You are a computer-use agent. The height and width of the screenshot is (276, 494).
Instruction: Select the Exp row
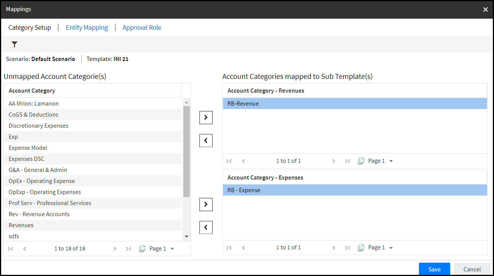coord(93,137)
